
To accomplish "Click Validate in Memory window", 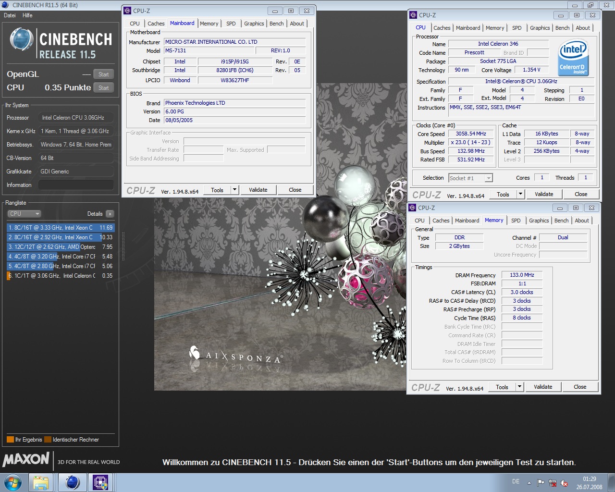I will pyautogui.click(x=543, y=387).
